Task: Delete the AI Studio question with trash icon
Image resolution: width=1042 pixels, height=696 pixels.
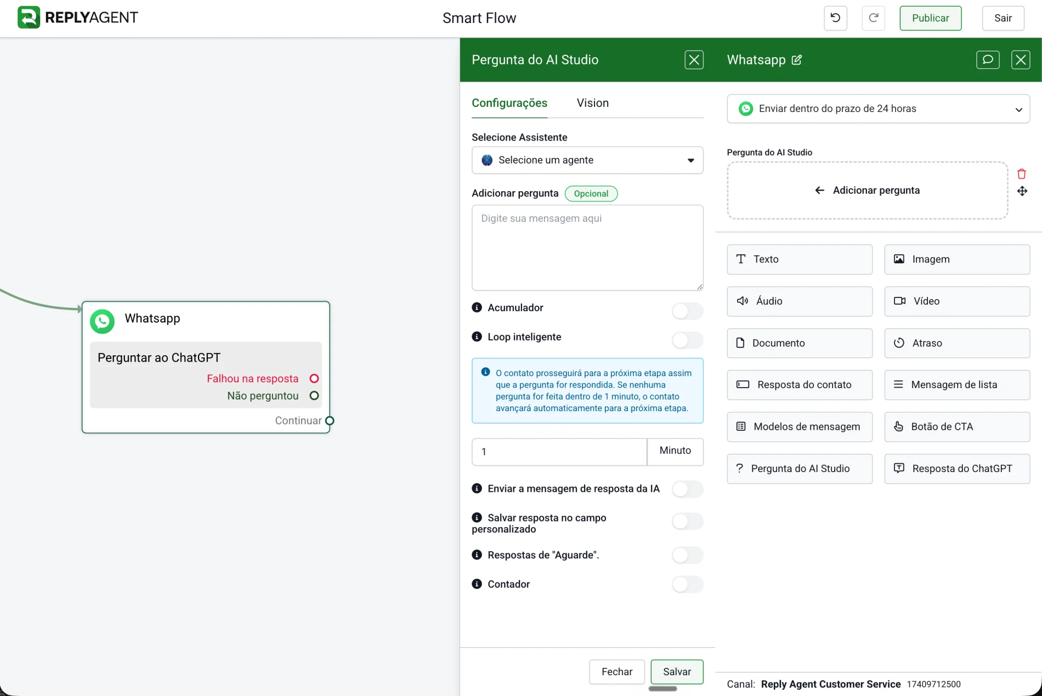Action: point(1022,173)
